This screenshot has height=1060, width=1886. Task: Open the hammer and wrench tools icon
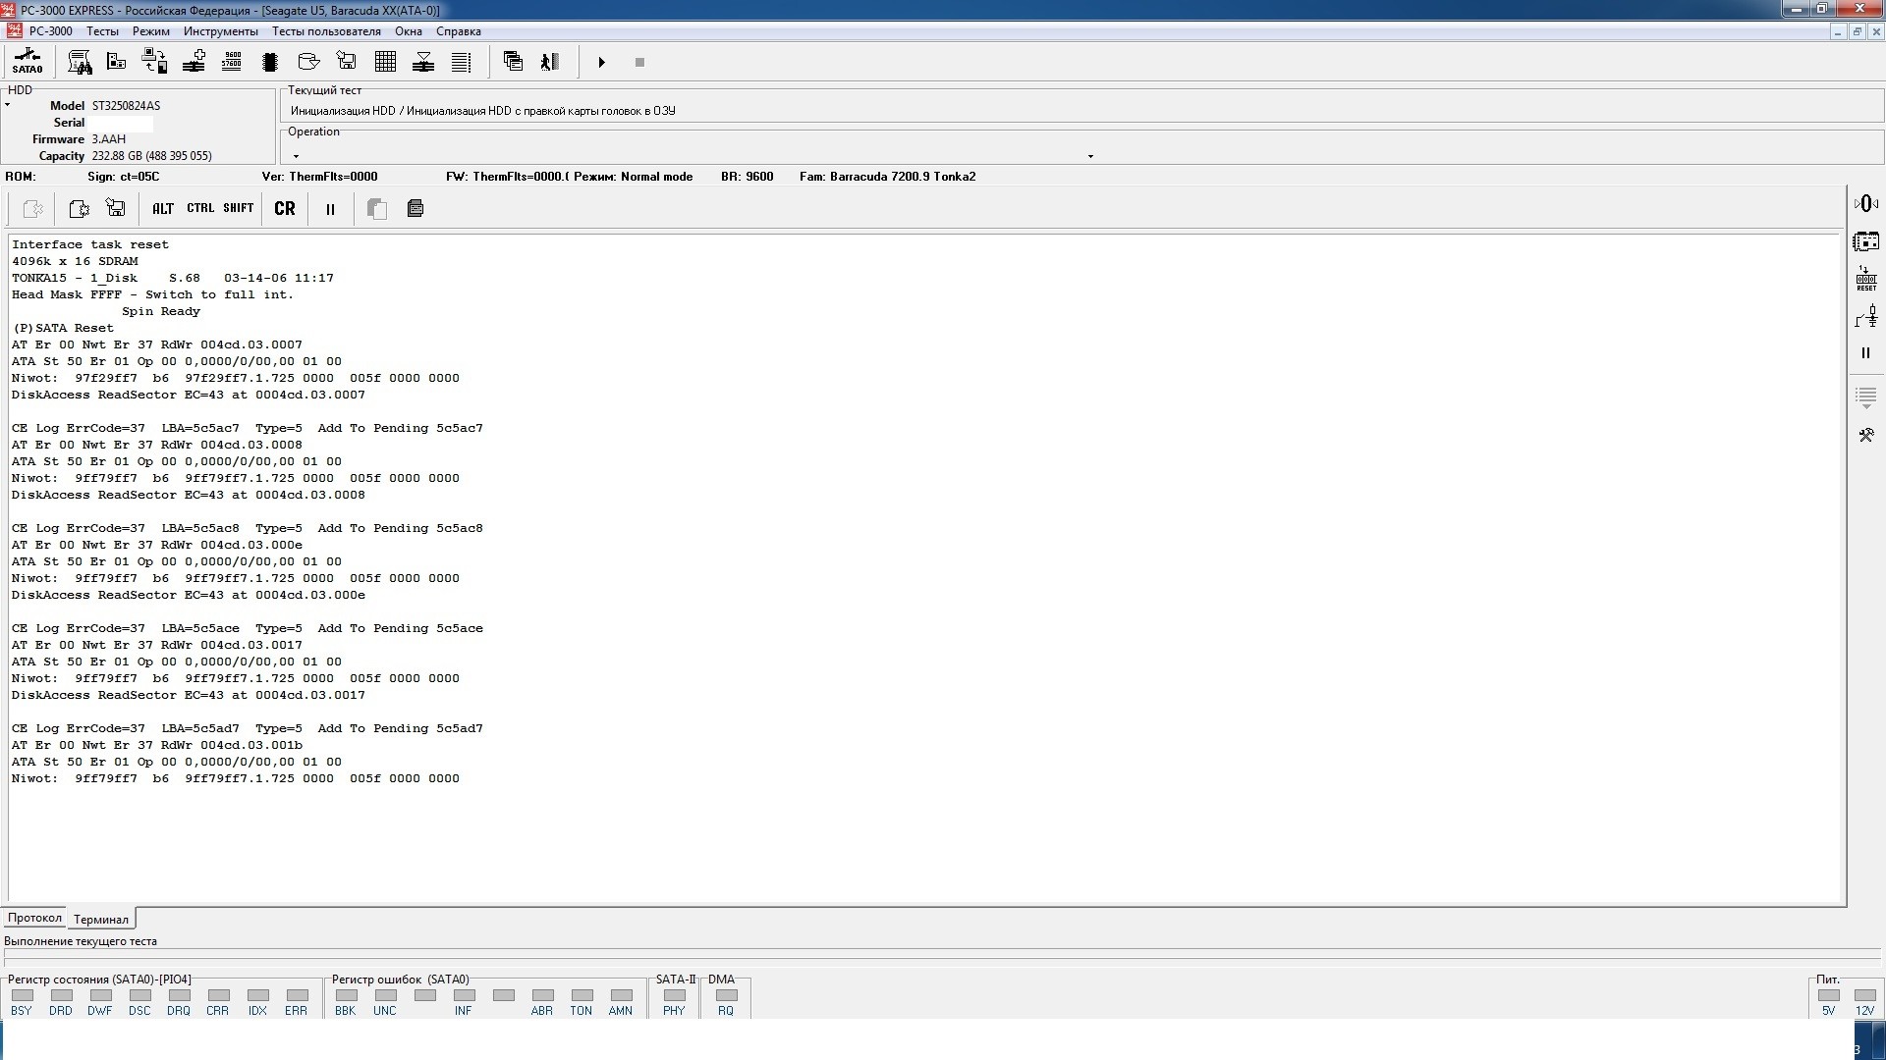pyautogui.click(x=1865, y=435)
